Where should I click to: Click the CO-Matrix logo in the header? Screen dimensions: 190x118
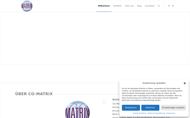coord(27,6)
